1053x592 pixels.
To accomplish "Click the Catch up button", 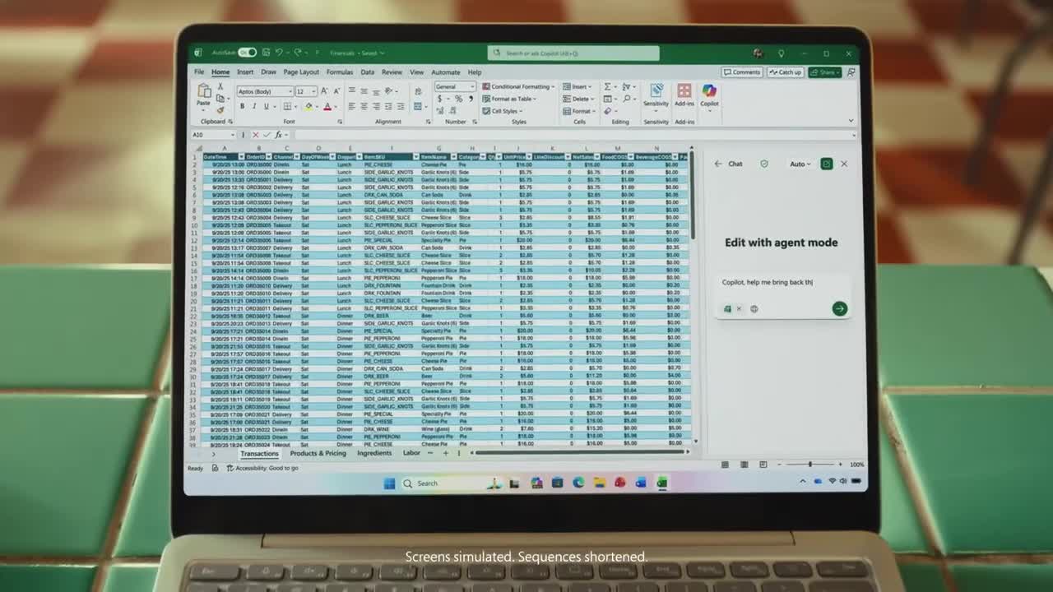I will tap(785, 72).
